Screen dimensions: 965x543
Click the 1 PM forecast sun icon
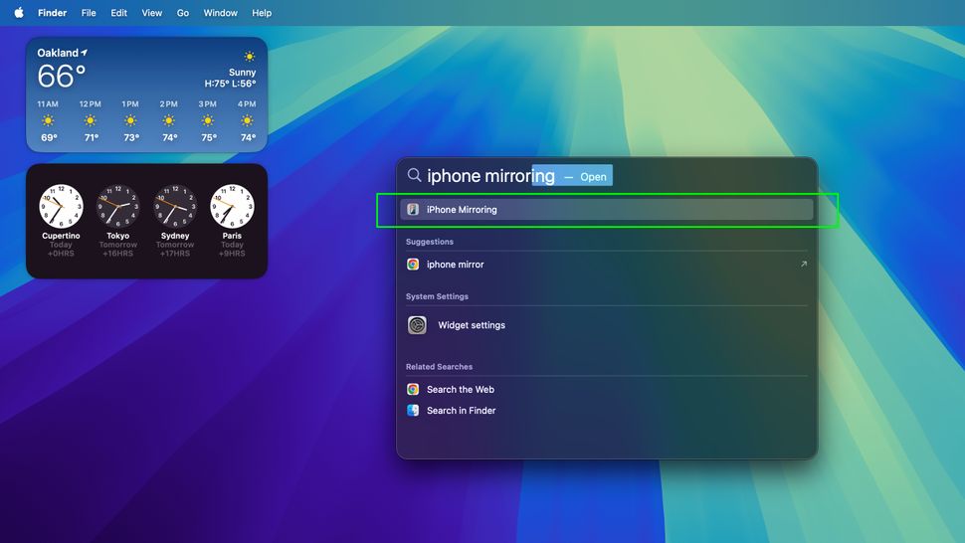point(130,120)
